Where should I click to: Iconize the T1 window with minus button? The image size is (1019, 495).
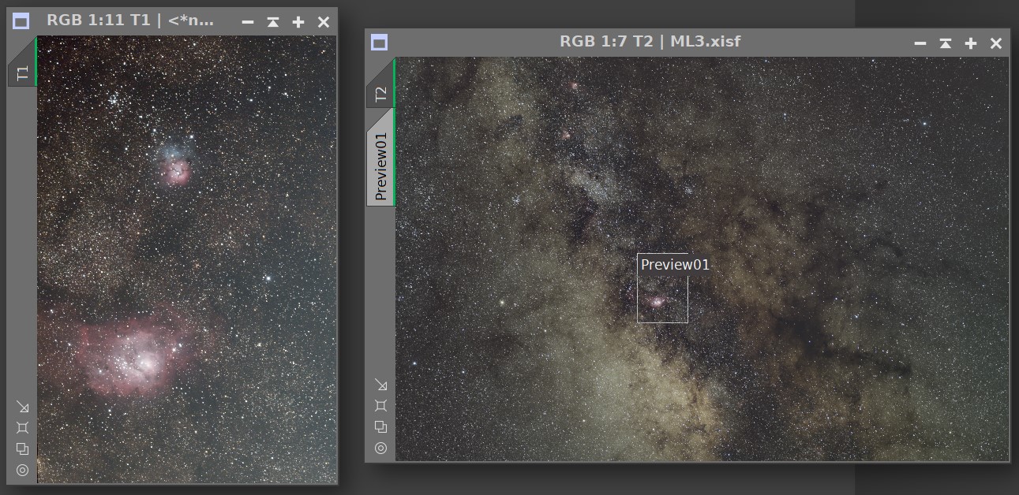(x=247, y=22)
